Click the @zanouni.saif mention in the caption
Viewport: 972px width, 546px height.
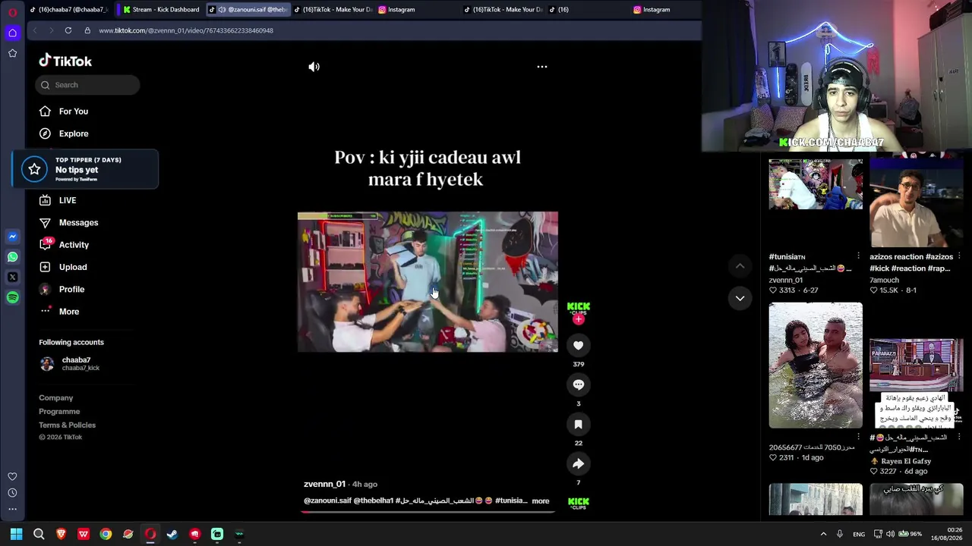(327, 501)
